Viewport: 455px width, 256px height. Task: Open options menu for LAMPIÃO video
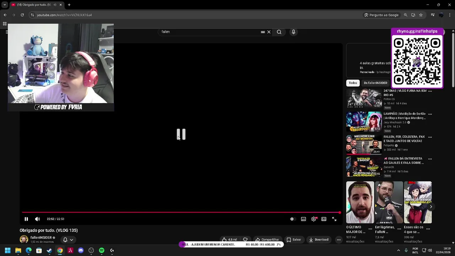(430, 114)
